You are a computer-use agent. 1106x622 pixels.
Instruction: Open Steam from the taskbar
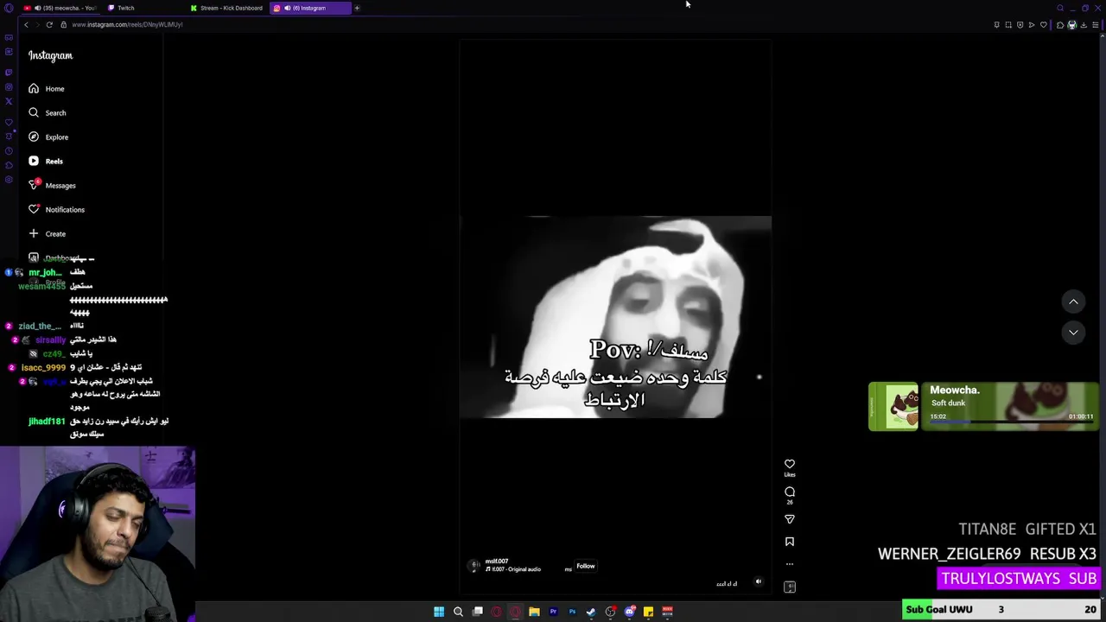(591, 612)
